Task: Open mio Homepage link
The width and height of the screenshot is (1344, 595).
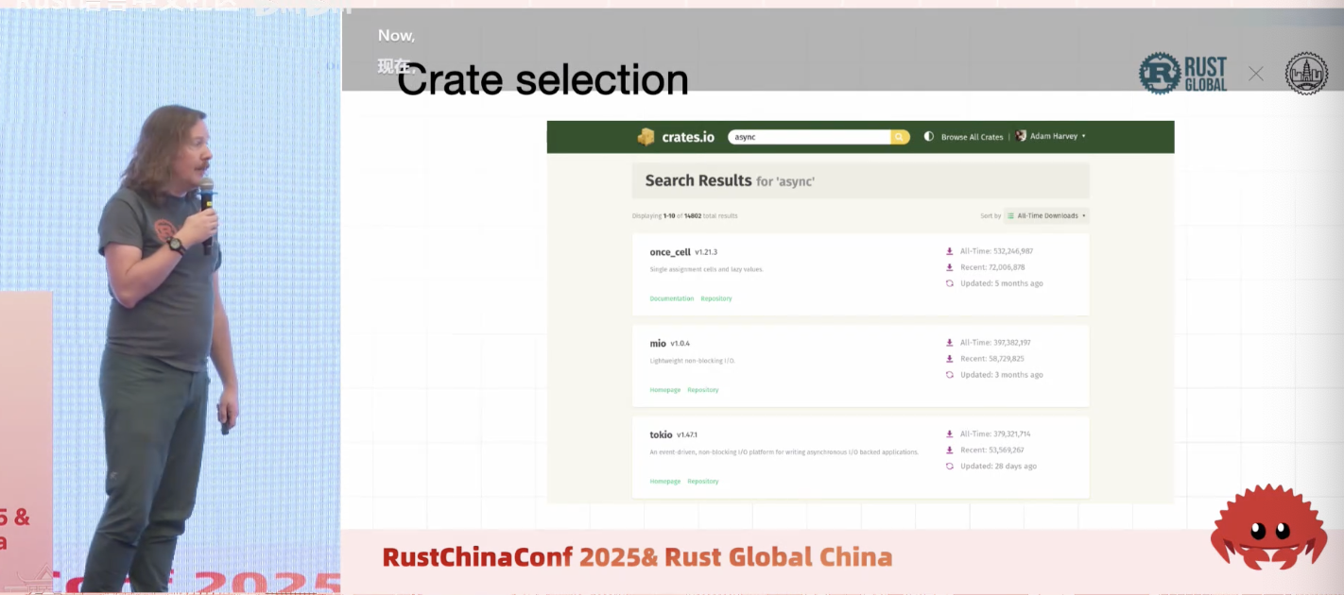Action: point(665,390)
